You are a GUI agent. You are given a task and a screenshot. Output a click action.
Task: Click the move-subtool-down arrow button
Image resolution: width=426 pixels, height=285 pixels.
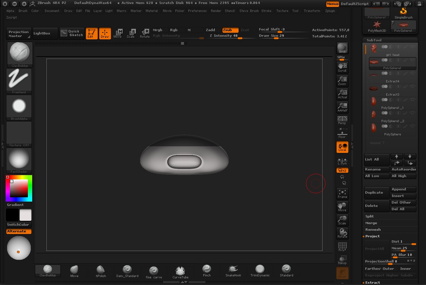[410, 156]
